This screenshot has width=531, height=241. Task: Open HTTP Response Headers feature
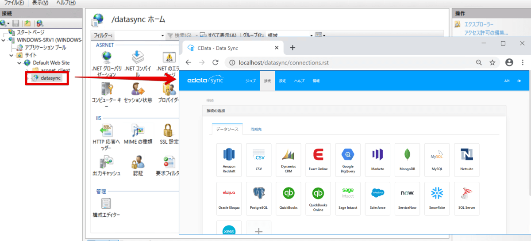tap(107, 137)
